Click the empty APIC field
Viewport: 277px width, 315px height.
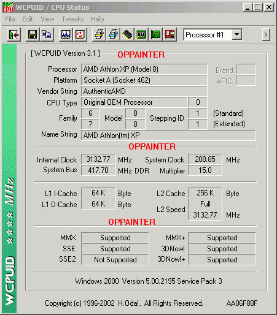pyautogui.click(x=246, y=80)
